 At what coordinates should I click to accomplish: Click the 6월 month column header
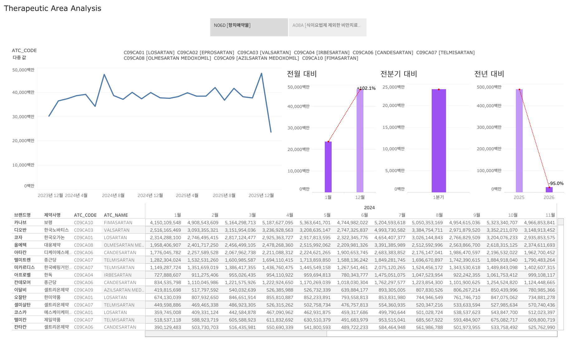[x=364, y=215]
